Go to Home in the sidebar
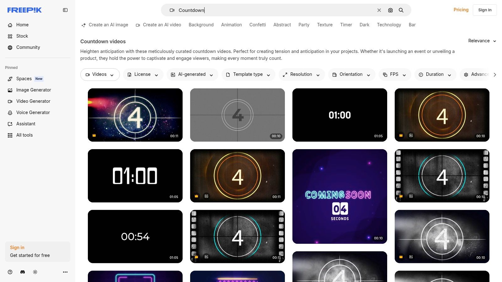 tap(38, 25)
